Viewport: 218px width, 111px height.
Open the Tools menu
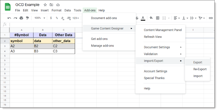click(x=77, y=10)
